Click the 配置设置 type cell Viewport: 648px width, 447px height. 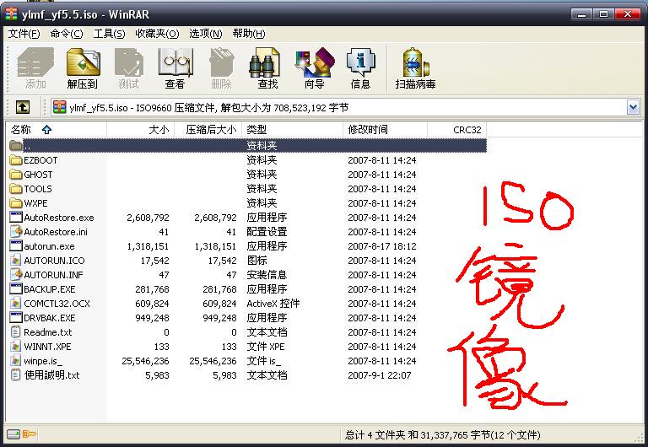pos(267,232)
